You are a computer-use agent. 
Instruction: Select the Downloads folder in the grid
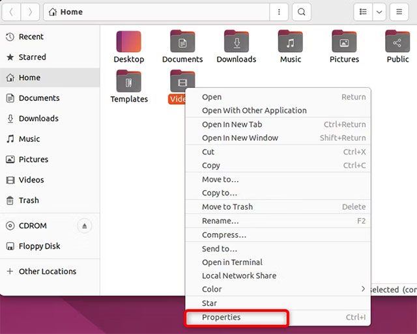coord(237,47)
